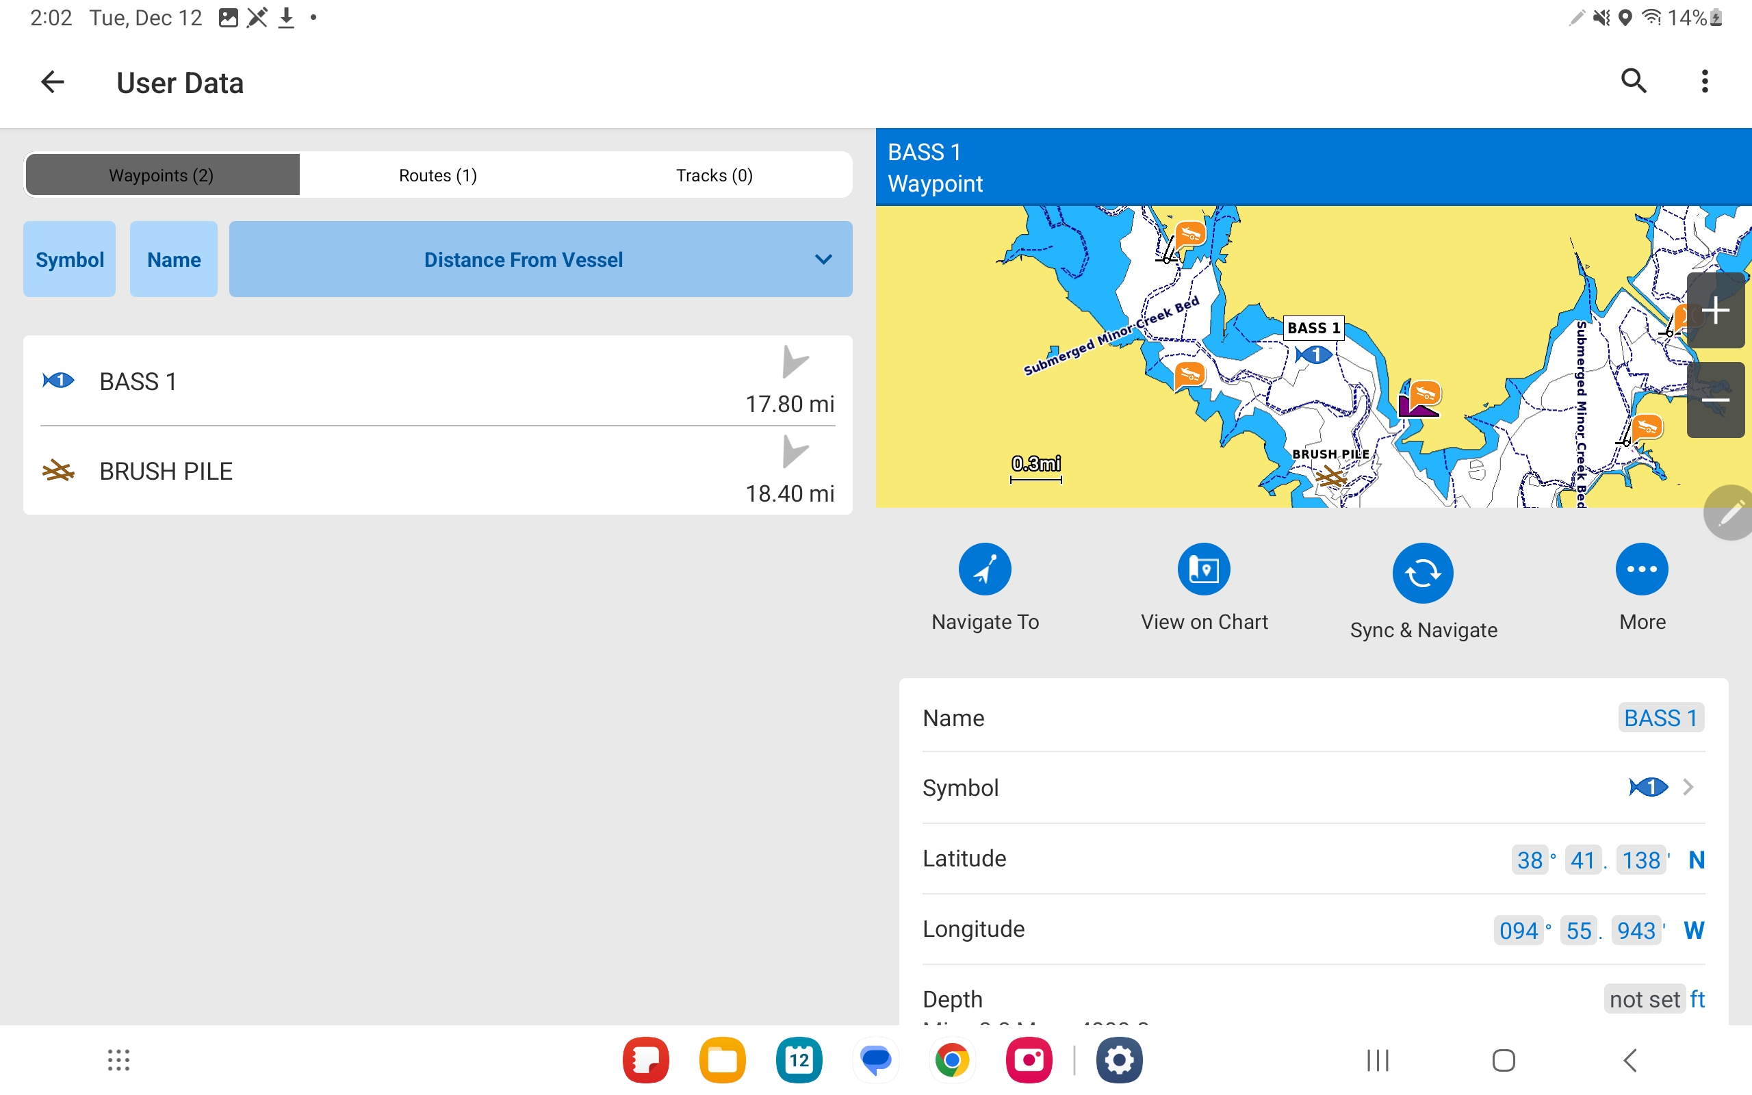The height and width of the screenshot is (1095, 1752).
Task: Switch to the Routes (1) tab
Action: click(x=437, y=175)
